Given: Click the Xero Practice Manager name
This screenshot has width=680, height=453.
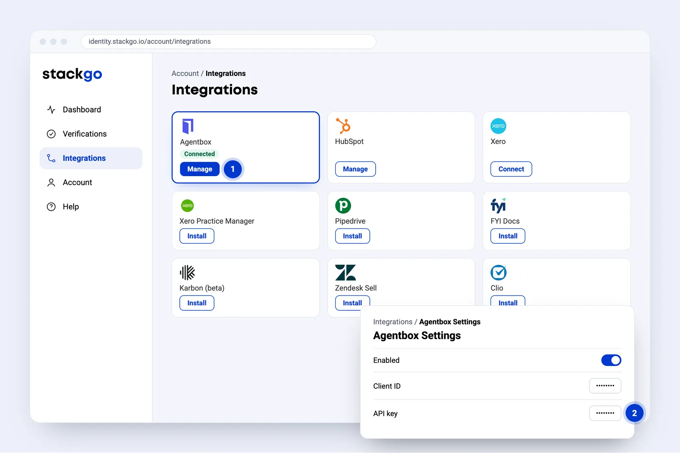Looking at the screenshot, I should pyautogui.click(x=217, y=221).
